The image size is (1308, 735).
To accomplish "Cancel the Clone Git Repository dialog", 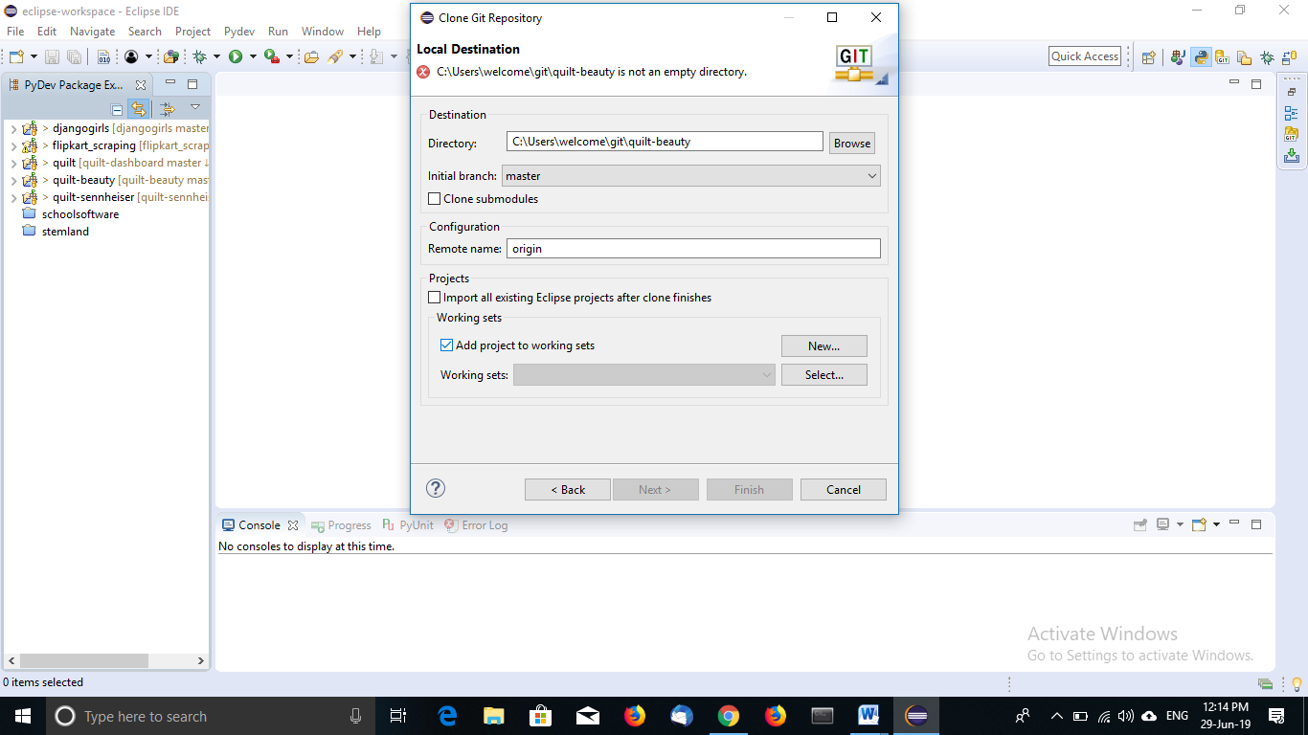I will [x=843, y=489].
